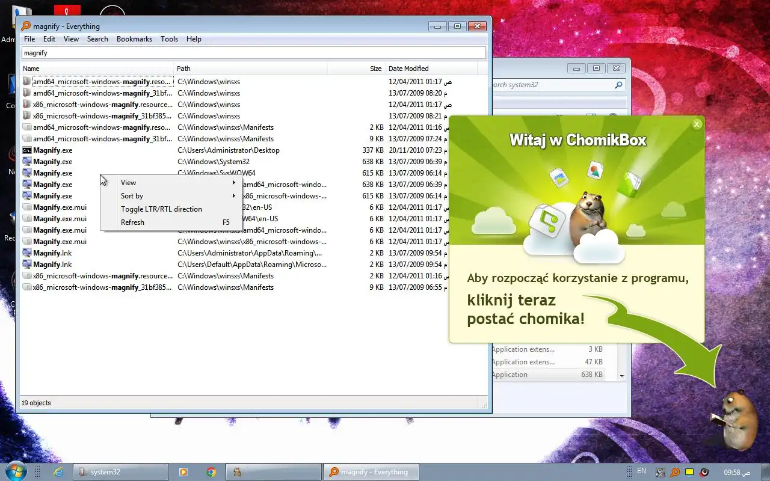Open the Edit menu in Everything
This screenshot has width=770, height=481.
click(49, 39)
